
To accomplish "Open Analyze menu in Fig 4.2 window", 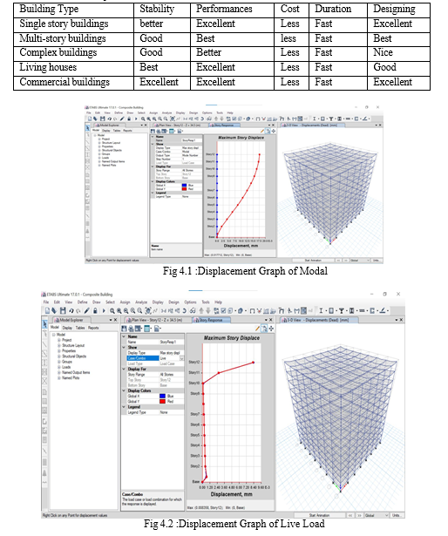I will 141,302.
